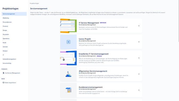179x101 pixels.
Task: Click the PREMIUM badge
Action: coord(99,56)
